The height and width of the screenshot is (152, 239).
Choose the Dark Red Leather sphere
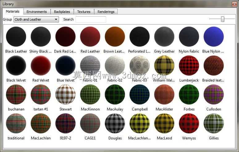pos(65,37)
